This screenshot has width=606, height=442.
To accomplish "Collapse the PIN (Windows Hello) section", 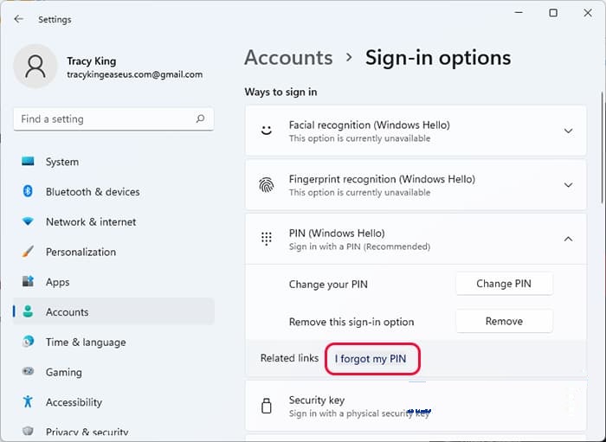I will 568,239.
